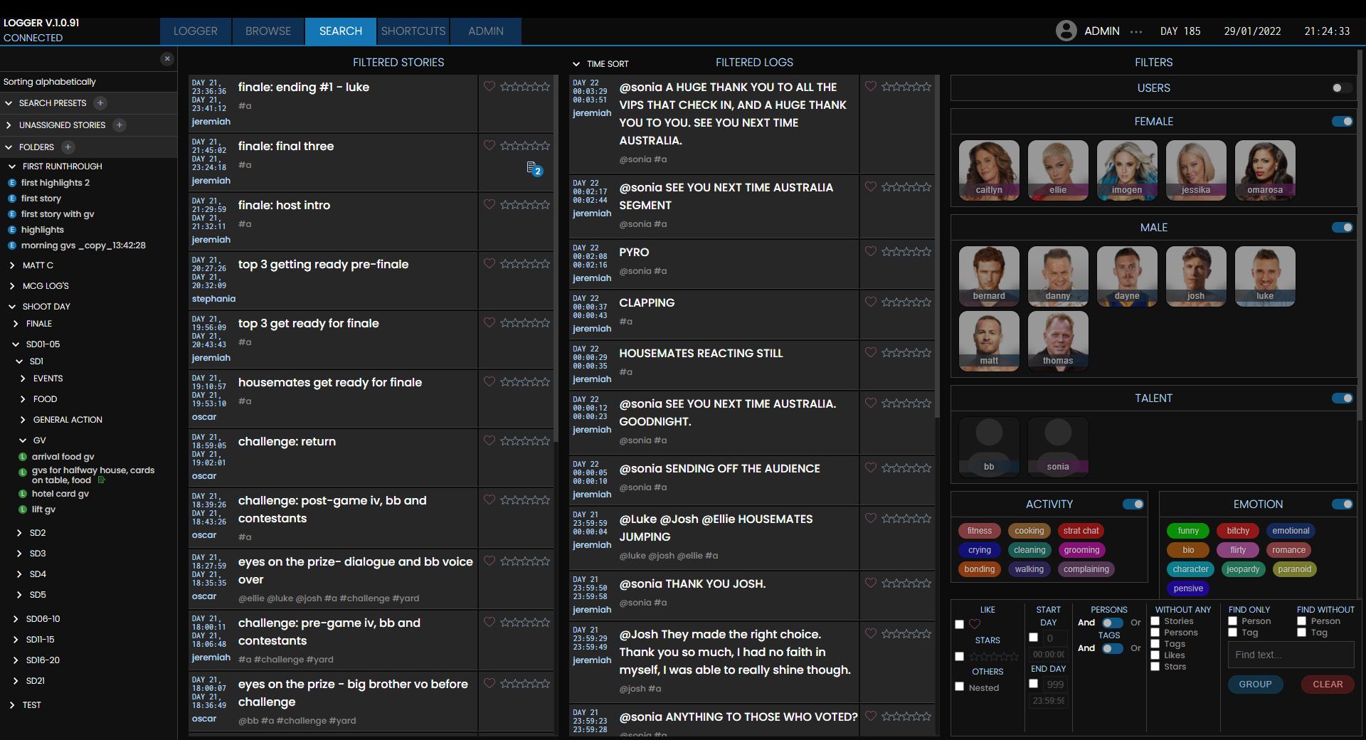Add a new folder with plus icon
The image size is (1366, 740).
point(68,147)
